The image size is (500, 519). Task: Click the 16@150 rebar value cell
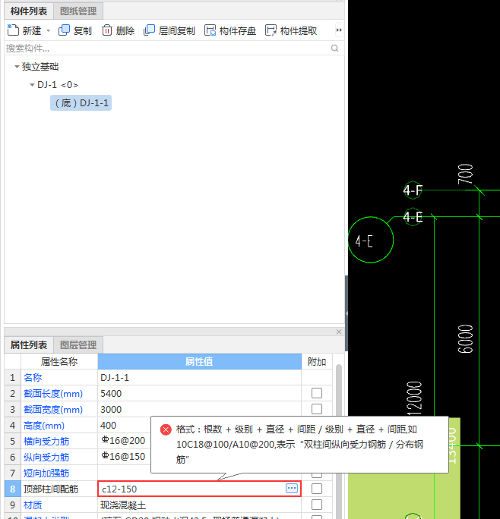click(125, 457)
